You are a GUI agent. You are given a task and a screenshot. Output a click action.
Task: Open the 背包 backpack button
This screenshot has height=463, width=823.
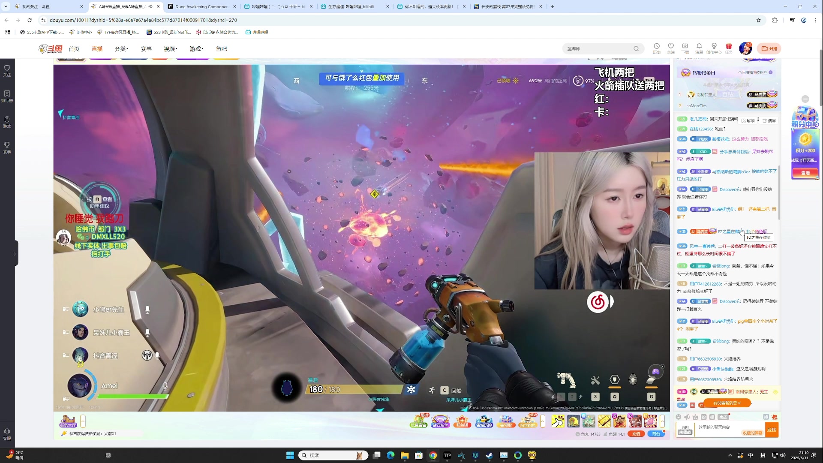(656, 434)
